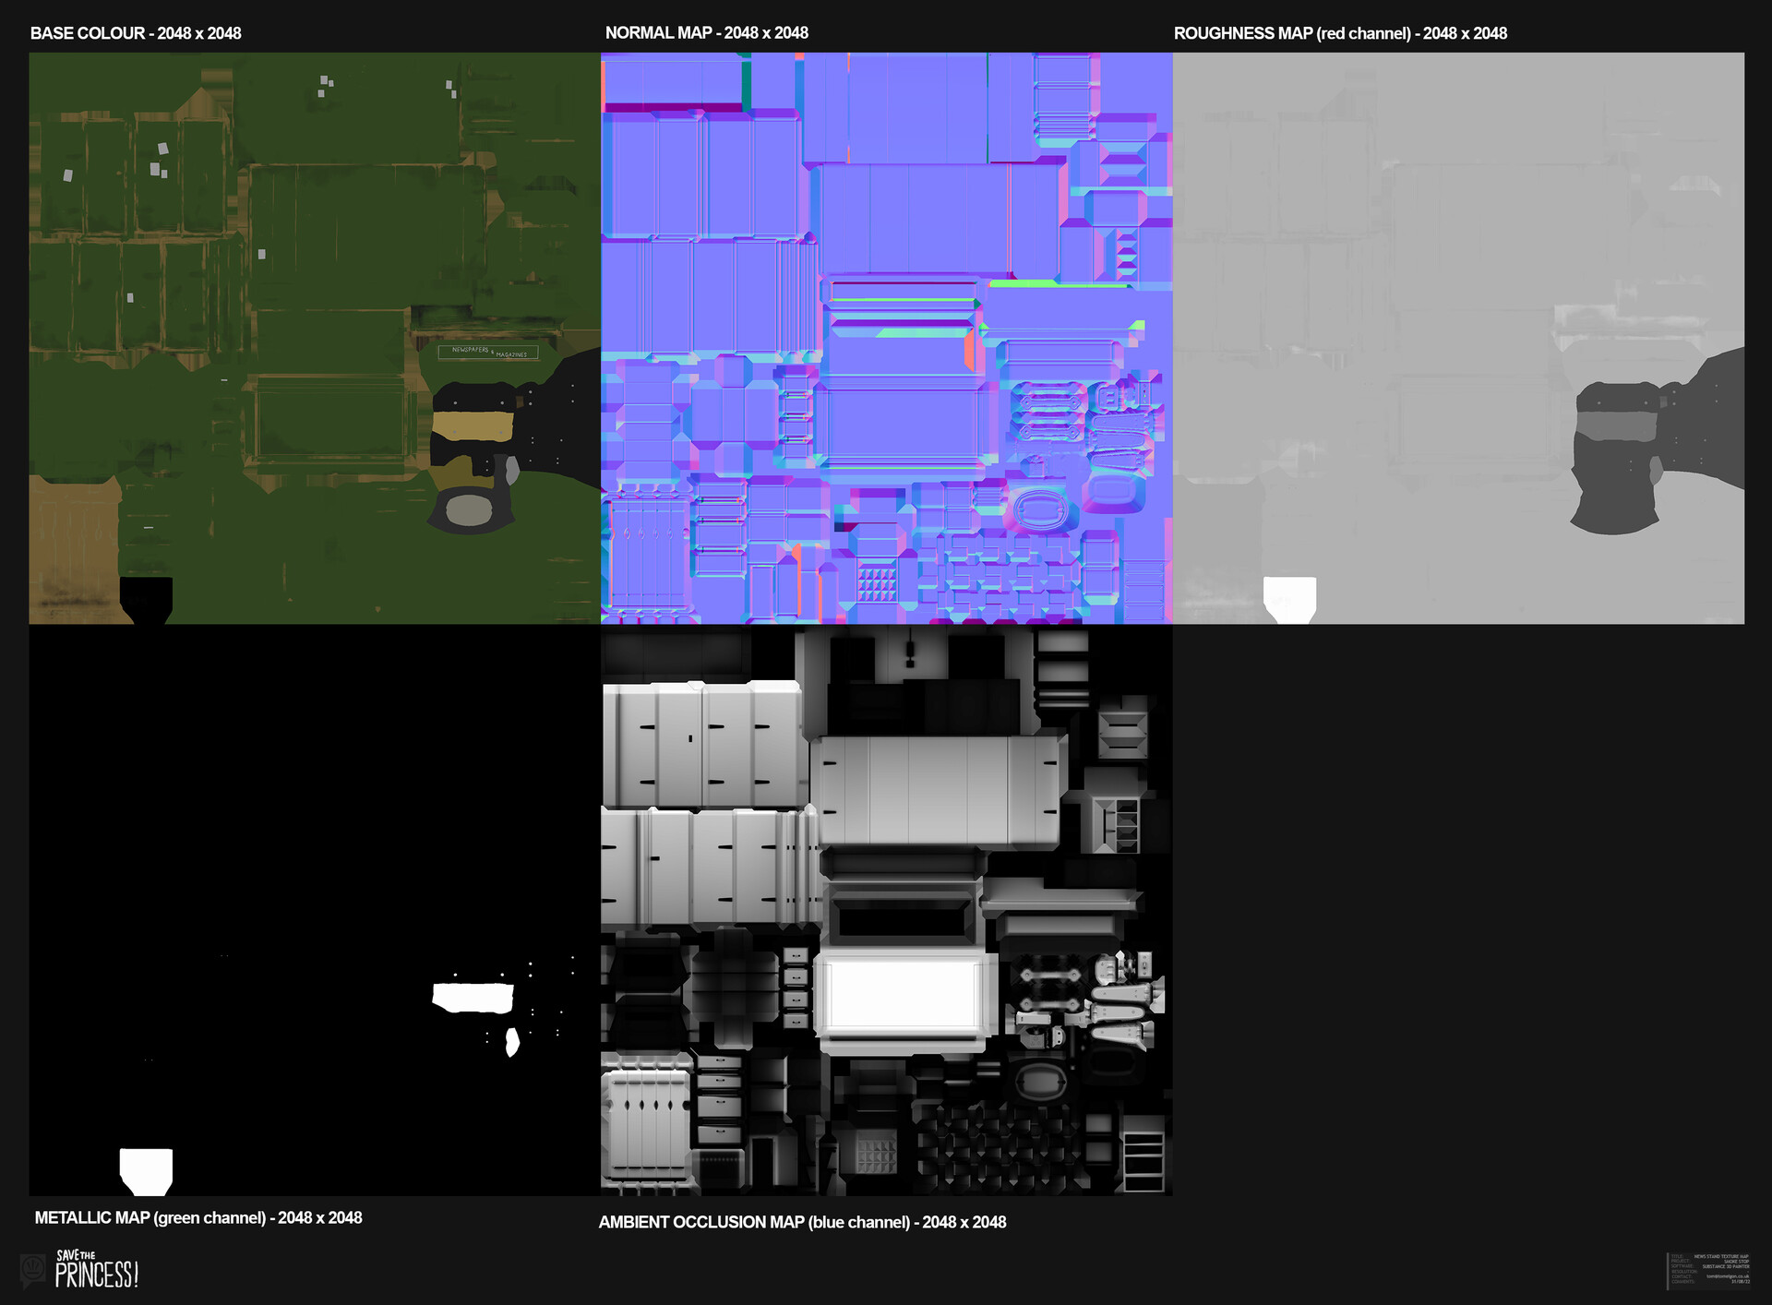Screen dimensions: 1772x1305
Task: Select the white rectangle in the metallic map
Action: click(473, 998)
